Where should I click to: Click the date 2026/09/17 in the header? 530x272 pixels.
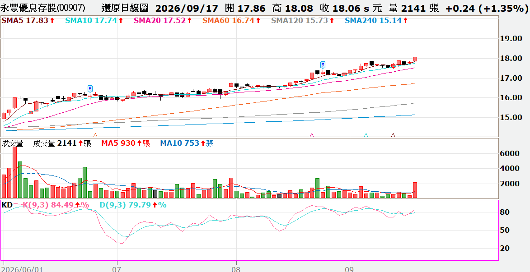coord(188,8)
